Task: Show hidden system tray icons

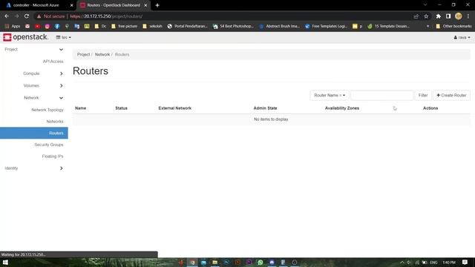Action: (402, 263)
